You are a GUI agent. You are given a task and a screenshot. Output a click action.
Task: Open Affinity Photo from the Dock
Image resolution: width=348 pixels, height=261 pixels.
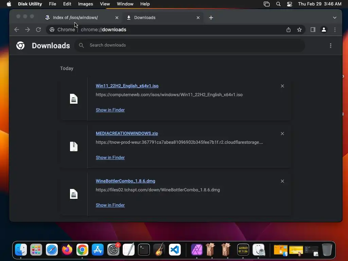coord(197,250)
